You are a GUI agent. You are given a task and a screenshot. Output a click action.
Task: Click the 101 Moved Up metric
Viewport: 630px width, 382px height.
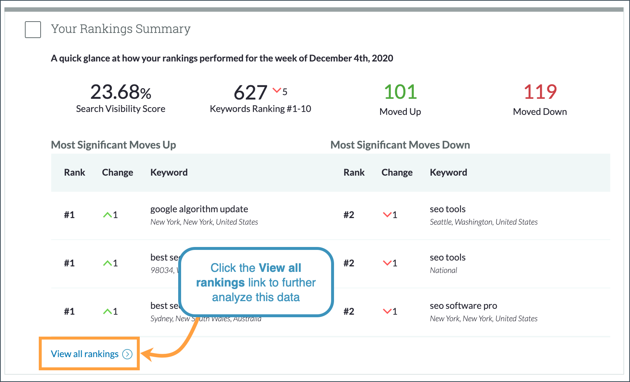pos(400,91)
